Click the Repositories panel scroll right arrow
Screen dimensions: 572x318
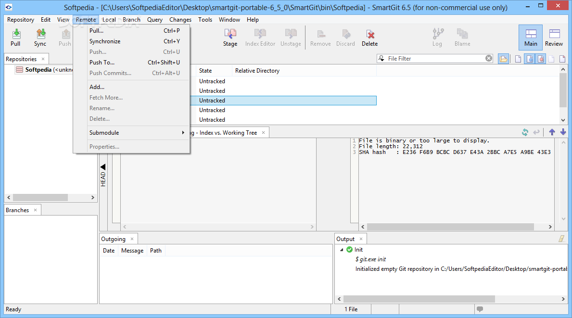point(93,197)
